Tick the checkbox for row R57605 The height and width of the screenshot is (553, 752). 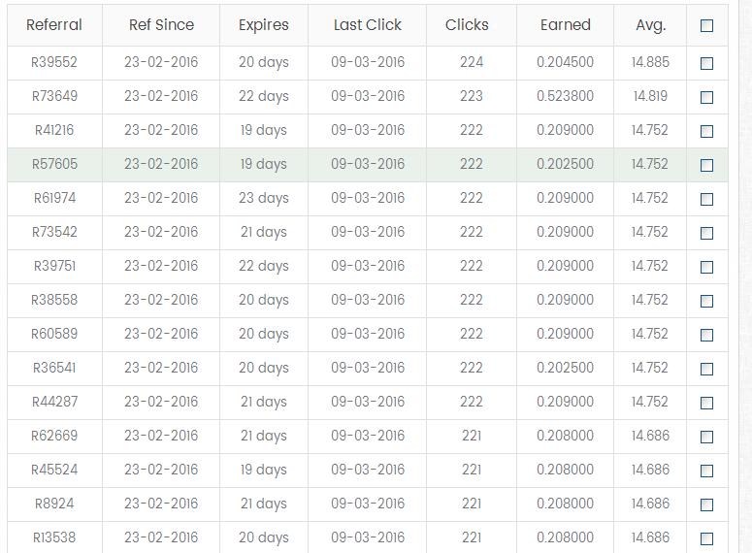pyautogui.click(x=706, y=165)
